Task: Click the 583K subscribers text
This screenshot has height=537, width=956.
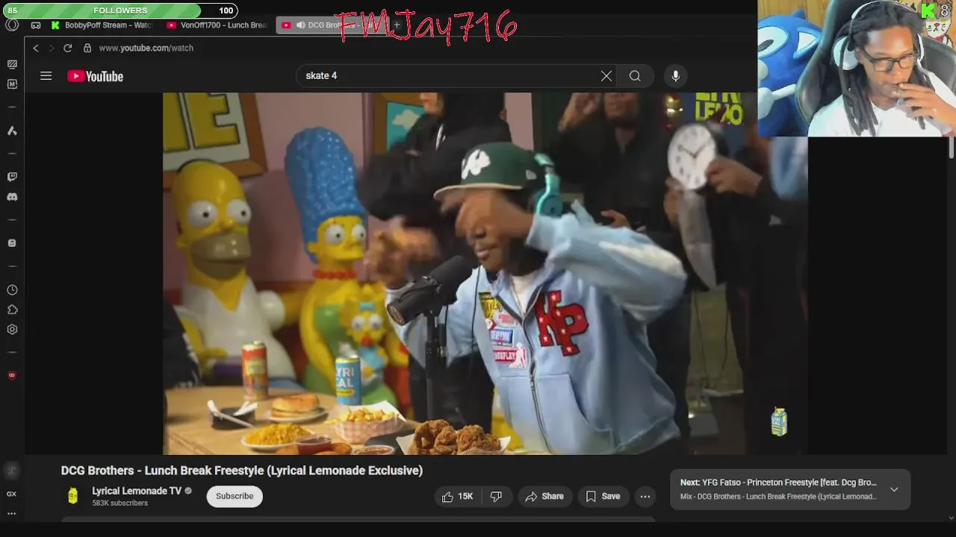Action: (x=119, y=503)
